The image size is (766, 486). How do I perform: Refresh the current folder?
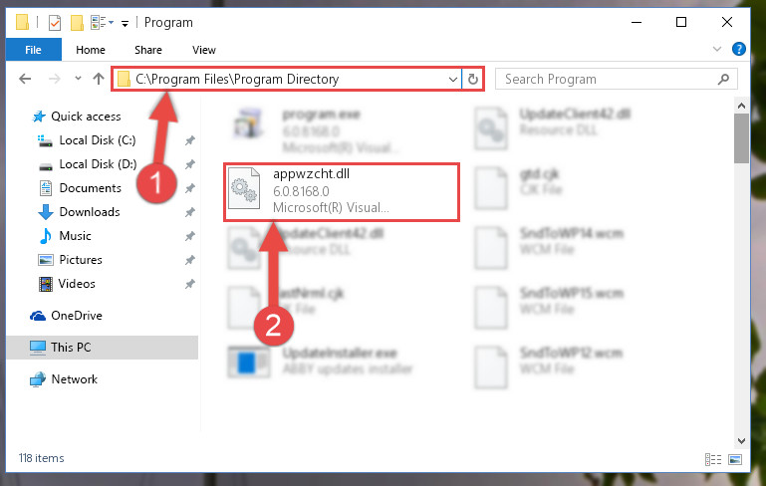(x=472, y=79)
